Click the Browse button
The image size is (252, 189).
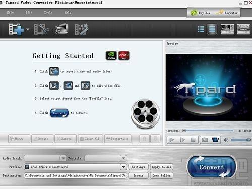pos(138,175)
